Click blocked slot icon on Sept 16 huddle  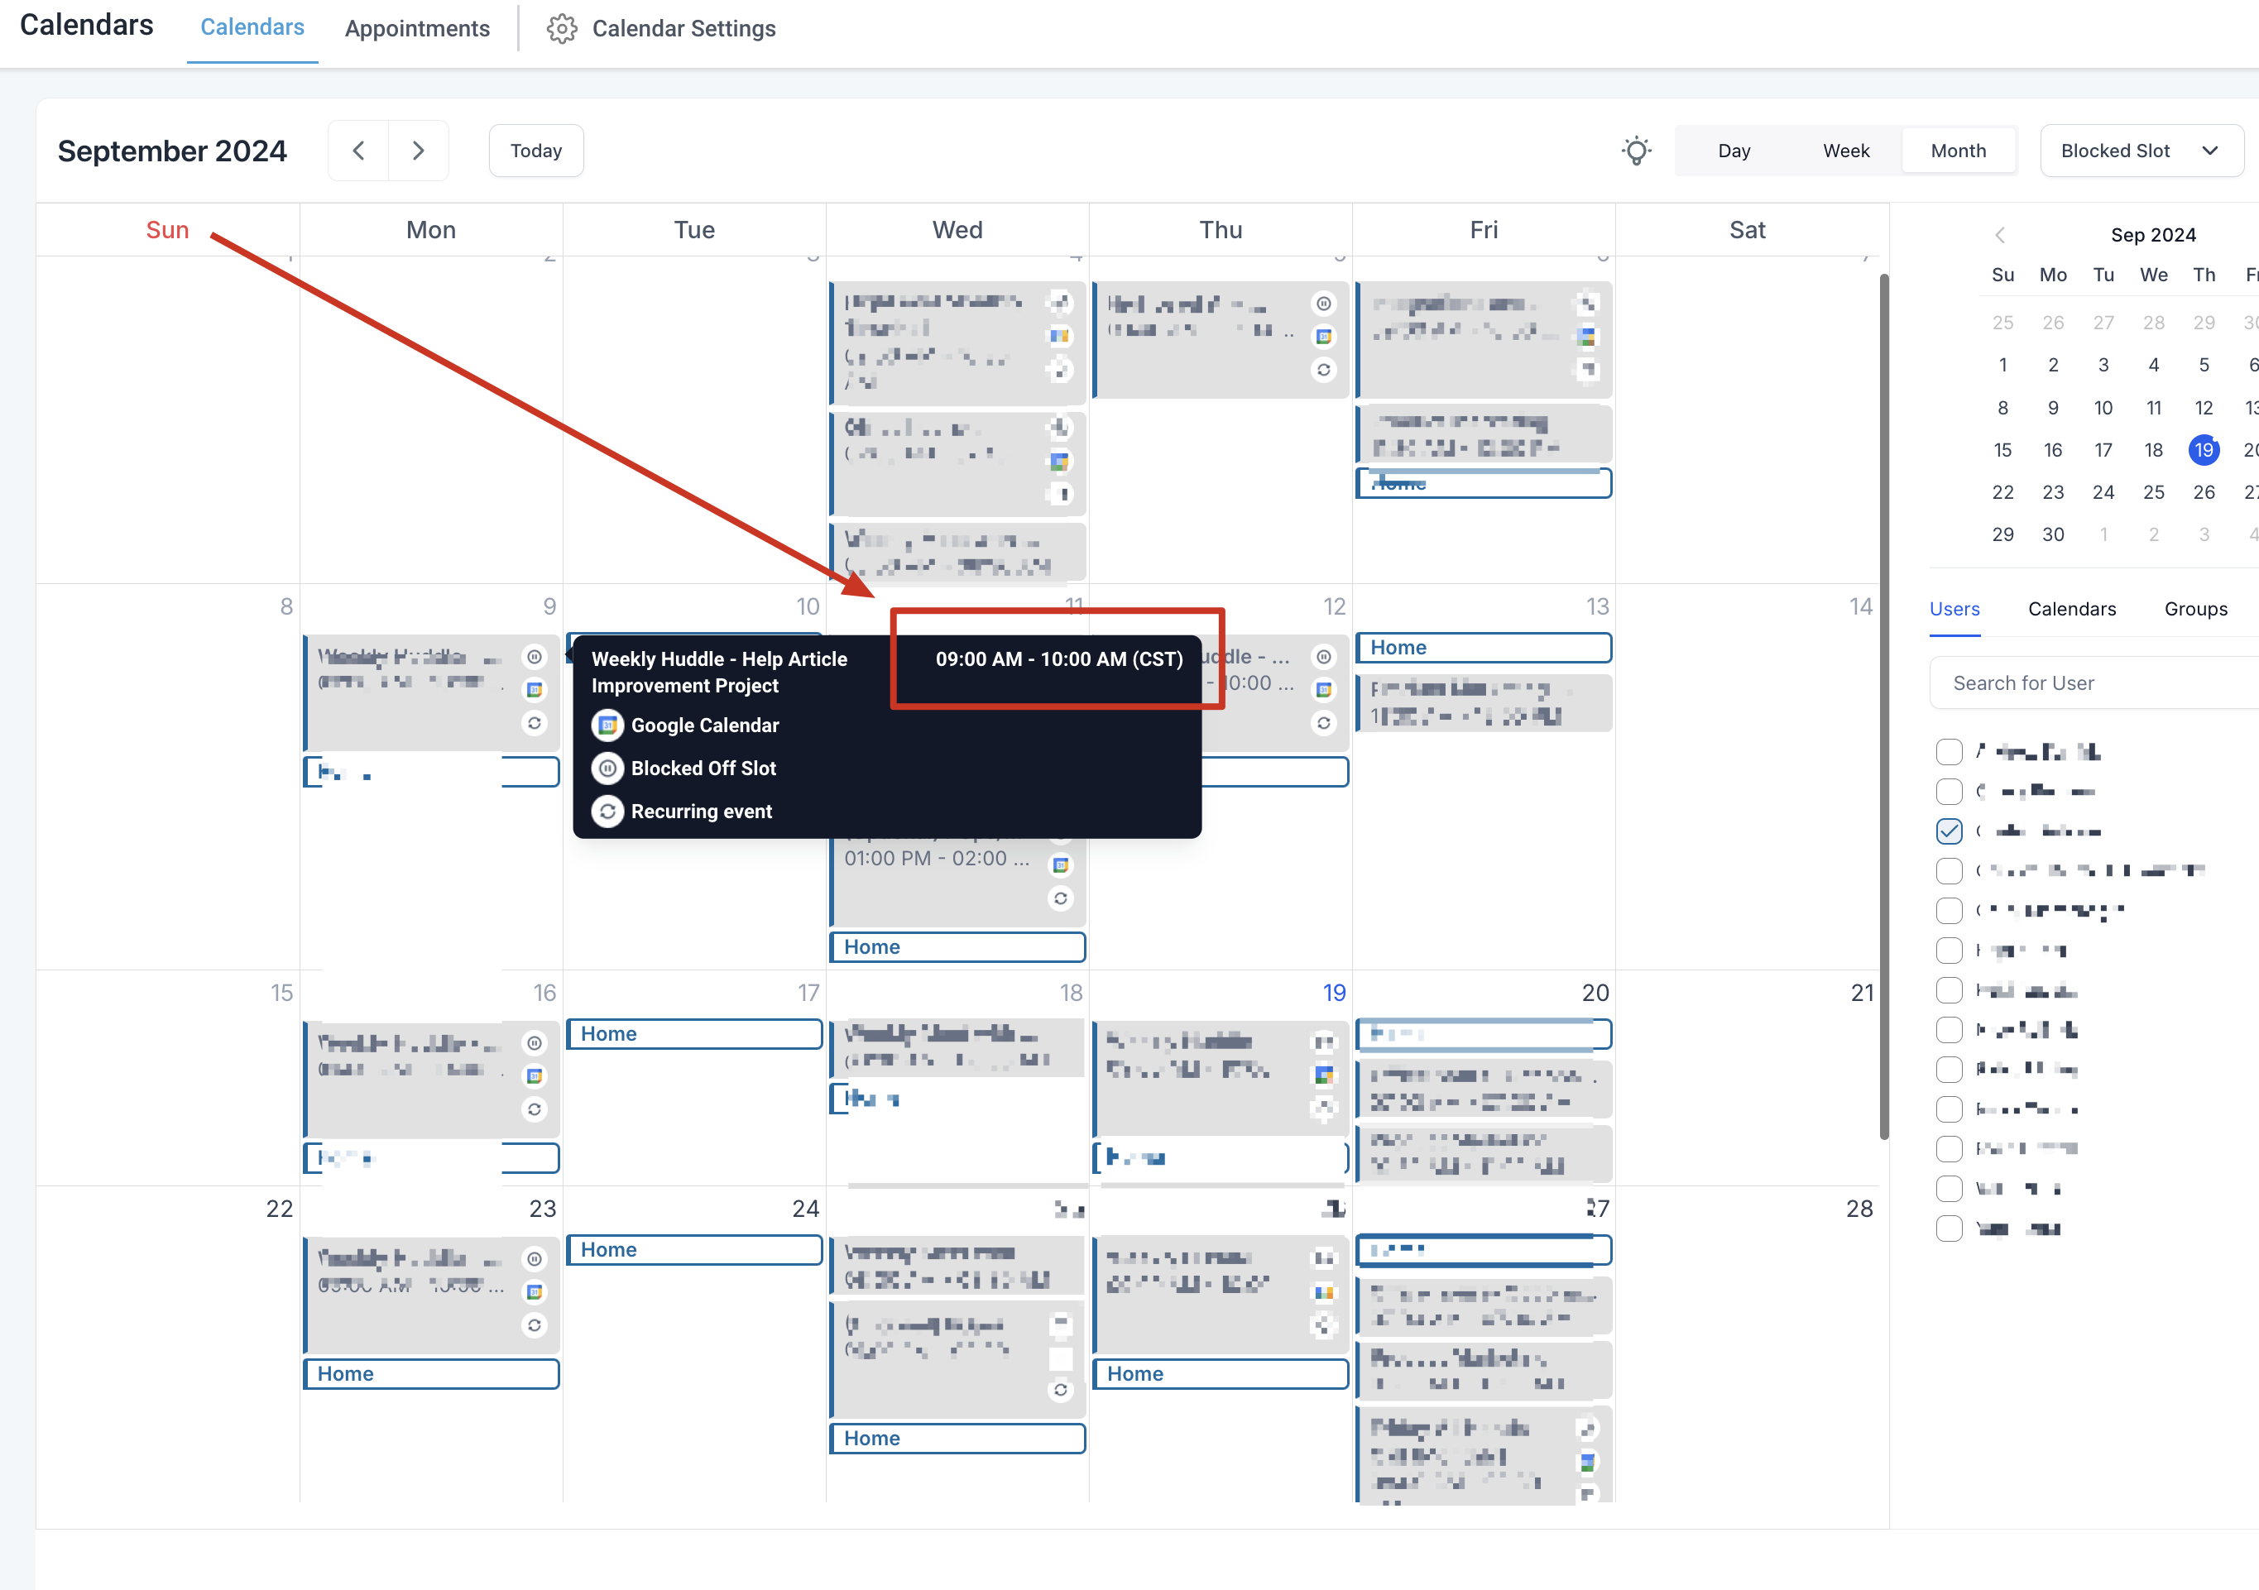click(535, 1043)
